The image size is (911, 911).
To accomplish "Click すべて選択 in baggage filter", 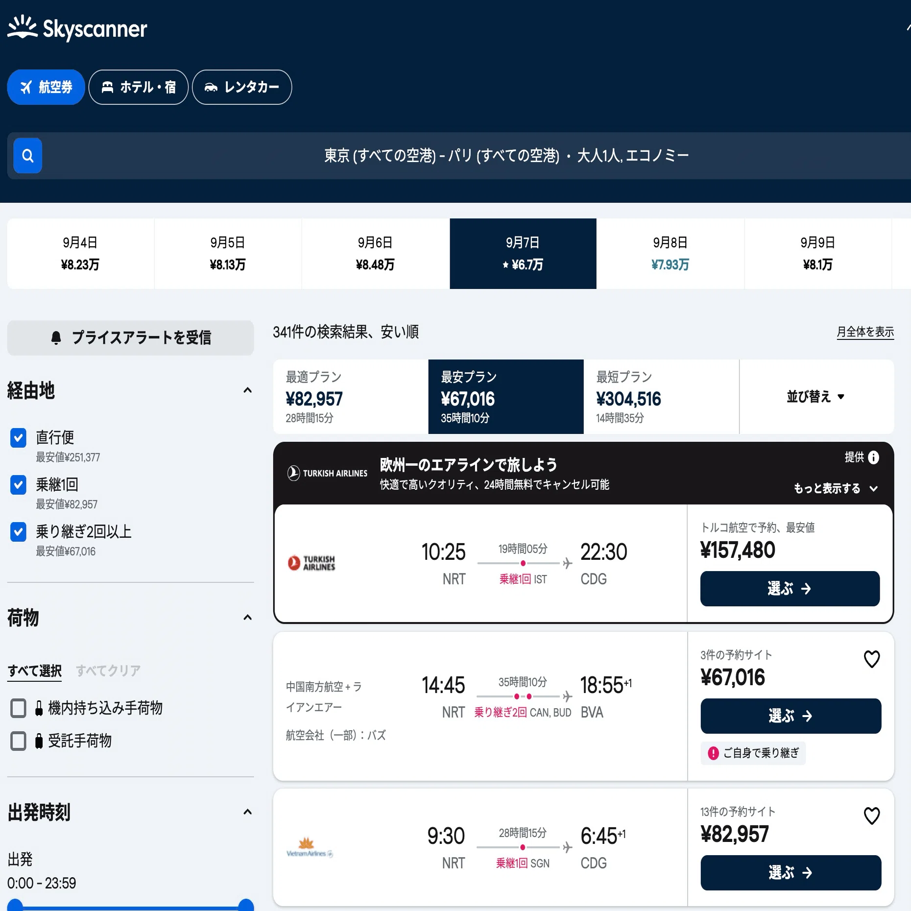I will coord(35,671).
